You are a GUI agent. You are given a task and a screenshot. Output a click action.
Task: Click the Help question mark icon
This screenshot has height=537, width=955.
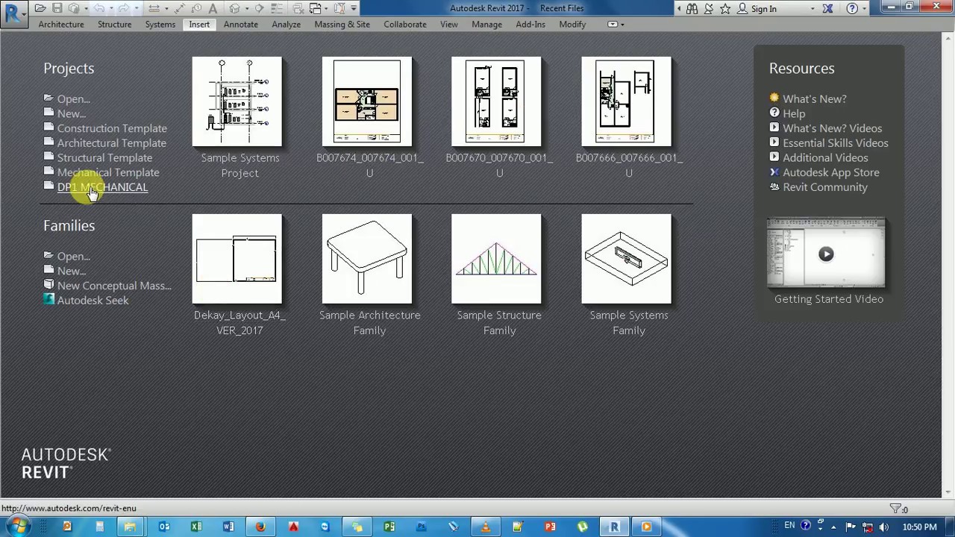[x=852, y=9]
